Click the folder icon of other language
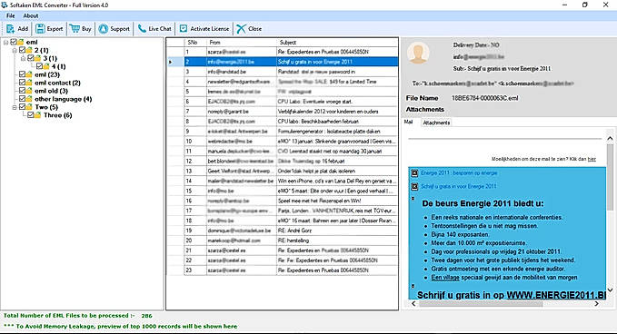 coord(29,99)
